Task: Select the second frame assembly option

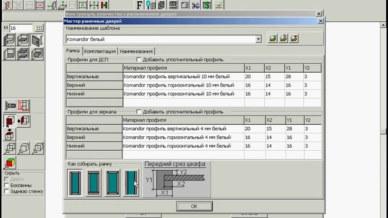Action: [x=93, y=183]
